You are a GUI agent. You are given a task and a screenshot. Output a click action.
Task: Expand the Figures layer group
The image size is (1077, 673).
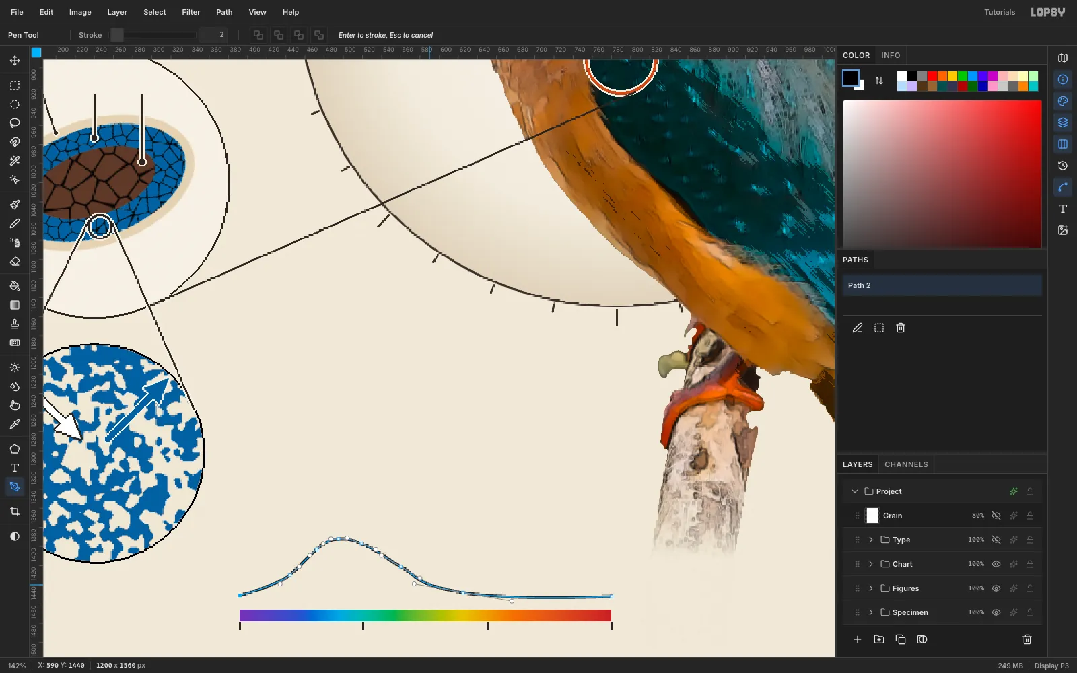tap(871, 588)
